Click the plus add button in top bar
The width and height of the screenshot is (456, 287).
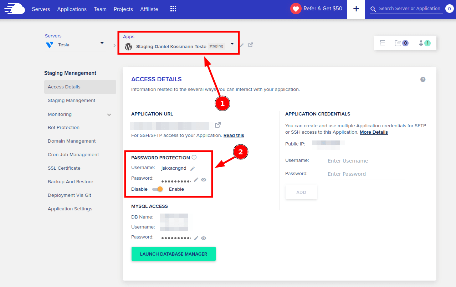click(356, 9)
